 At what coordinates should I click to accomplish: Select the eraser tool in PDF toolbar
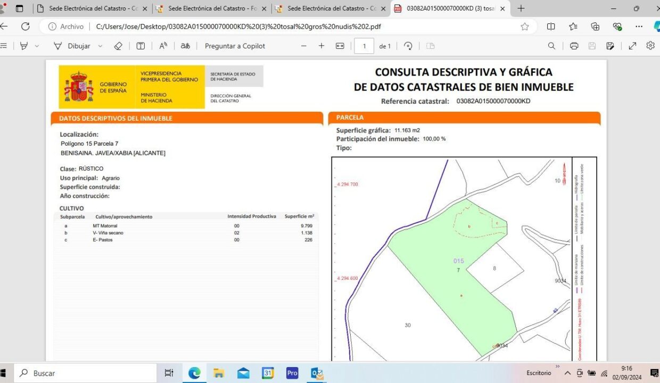pos(118,46)
